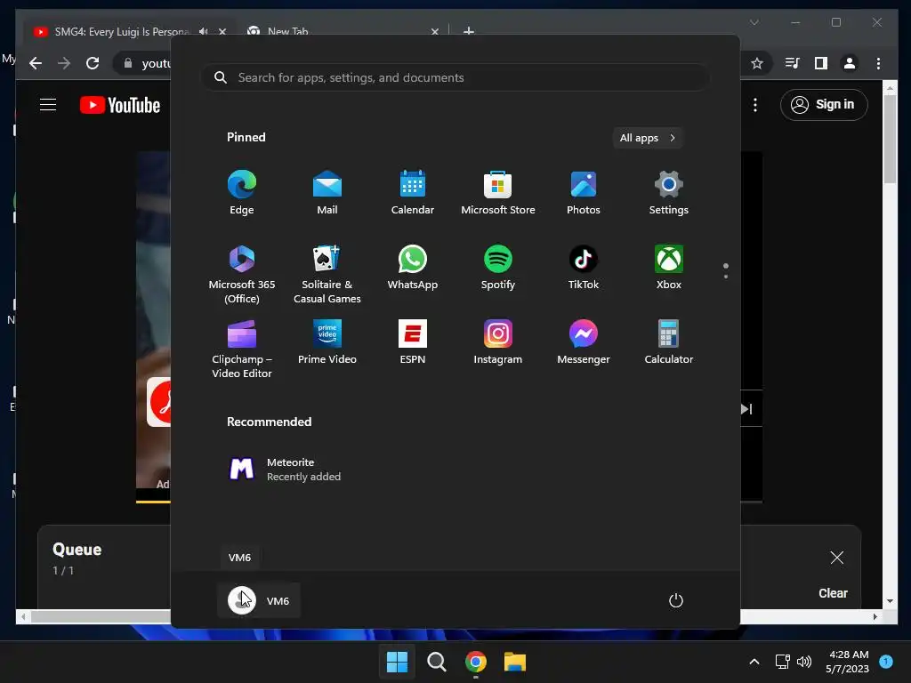Image resolution: width=911 pixels, height=683 pixels.
Task: Open the WhatsApp app
Action: [x=413, y=268]
